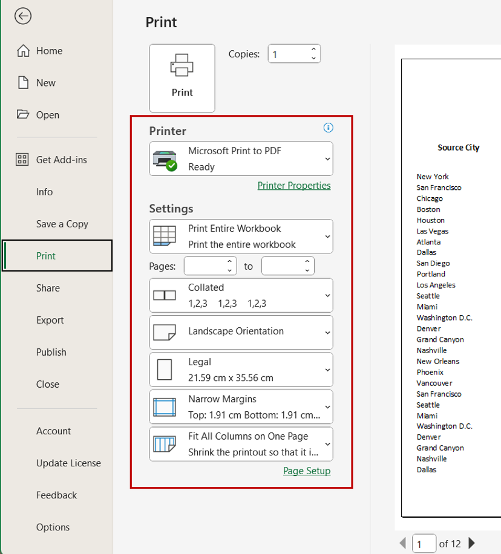Click the New document icon
Viewport: 501px width, 554px height.
(22, 83)
